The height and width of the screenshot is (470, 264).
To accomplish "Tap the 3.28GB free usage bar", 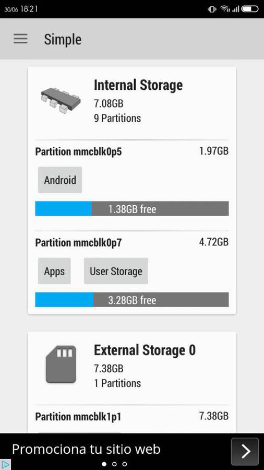I will [x=132, y=300].
